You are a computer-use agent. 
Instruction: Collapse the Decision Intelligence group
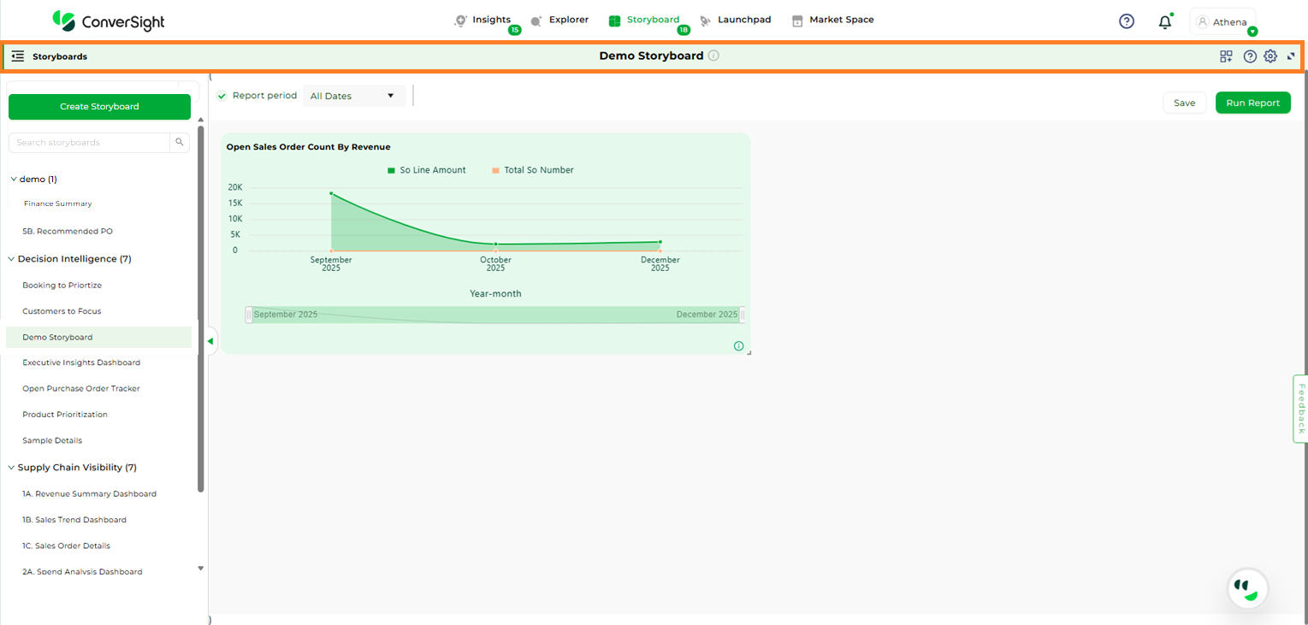tap(12, 259)
